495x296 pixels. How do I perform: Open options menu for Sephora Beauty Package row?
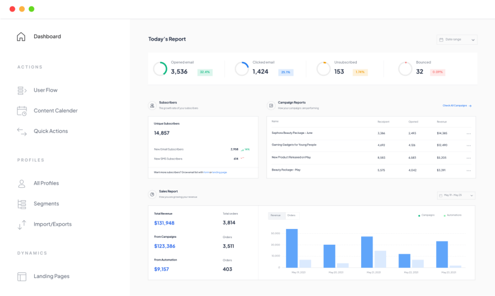click(468, 134)
